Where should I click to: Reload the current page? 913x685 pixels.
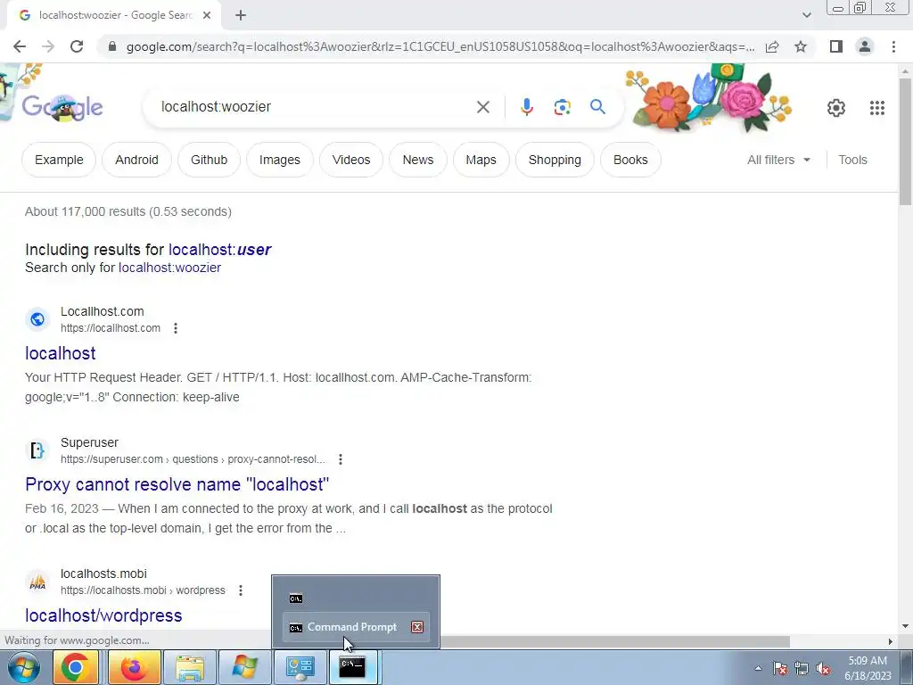click(77, 46)
